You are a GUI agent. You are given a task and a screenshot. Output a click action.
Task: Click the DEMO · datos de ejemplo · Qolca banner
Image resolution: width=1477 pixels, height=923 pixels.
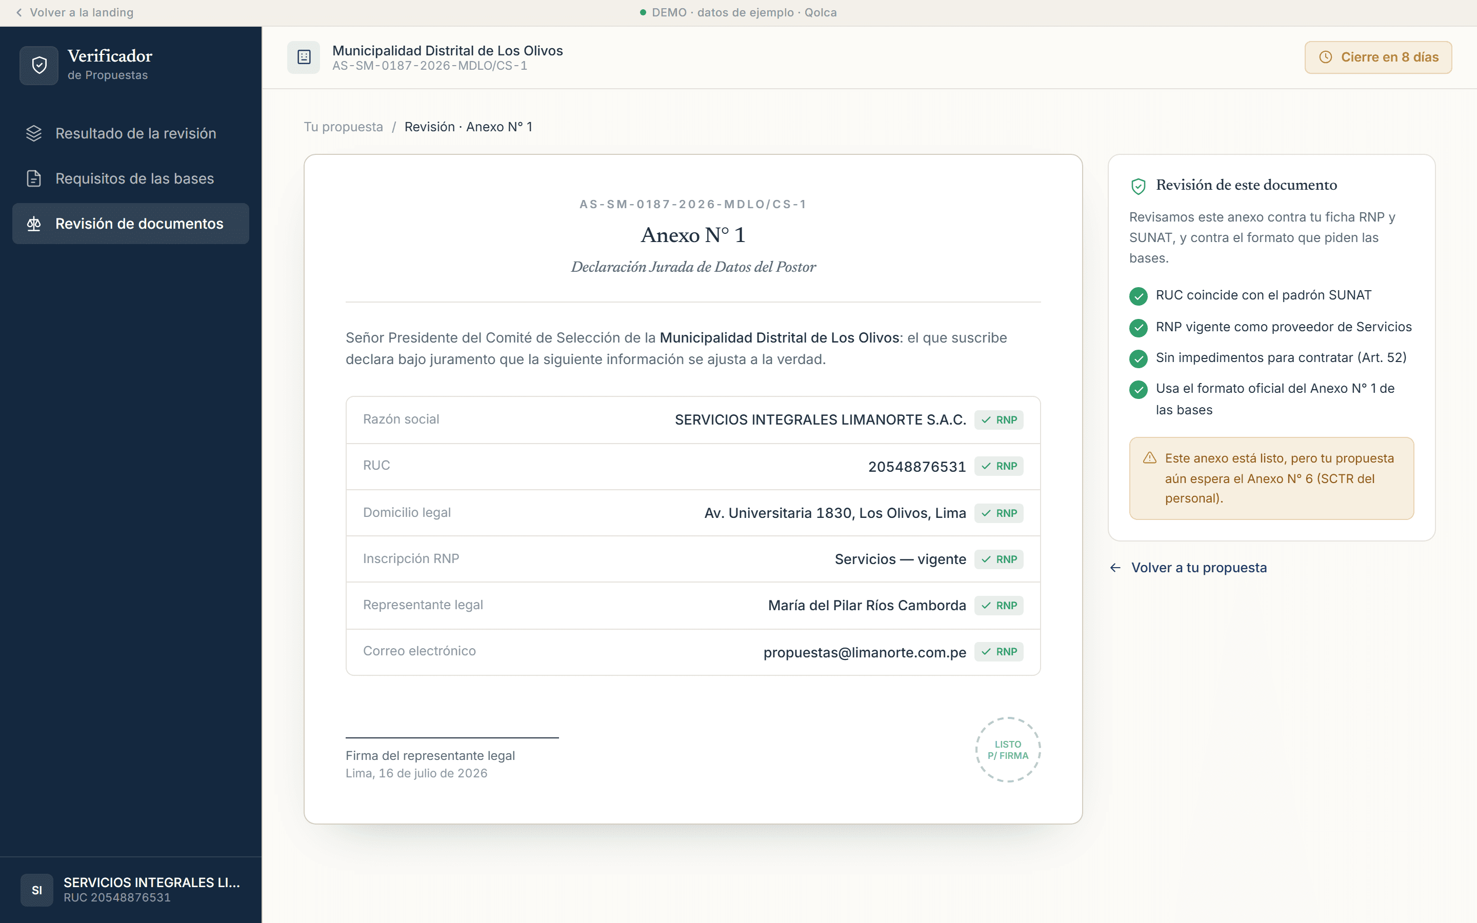[x=738, y=12]
